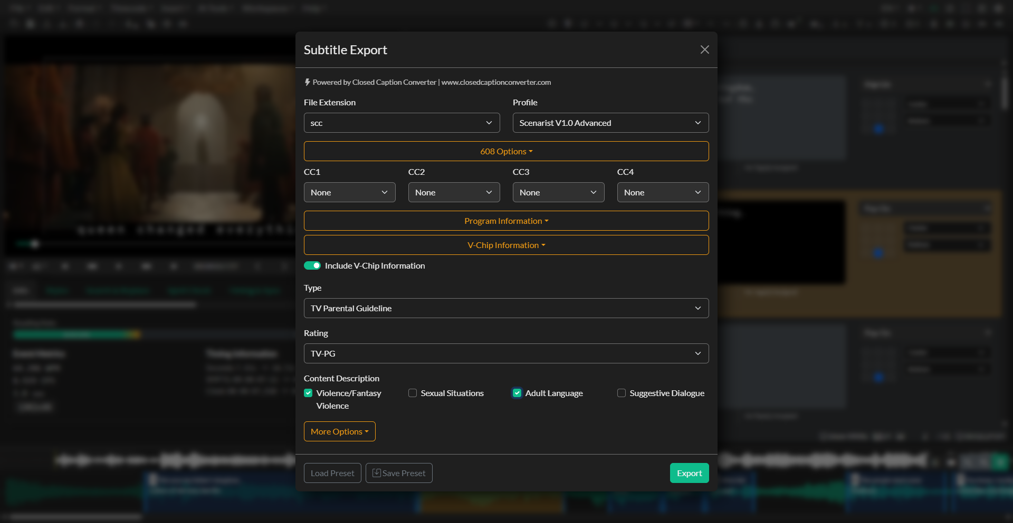Open the File Extension dropdown showing scc

pyautogui.click(x=402, y=123)
